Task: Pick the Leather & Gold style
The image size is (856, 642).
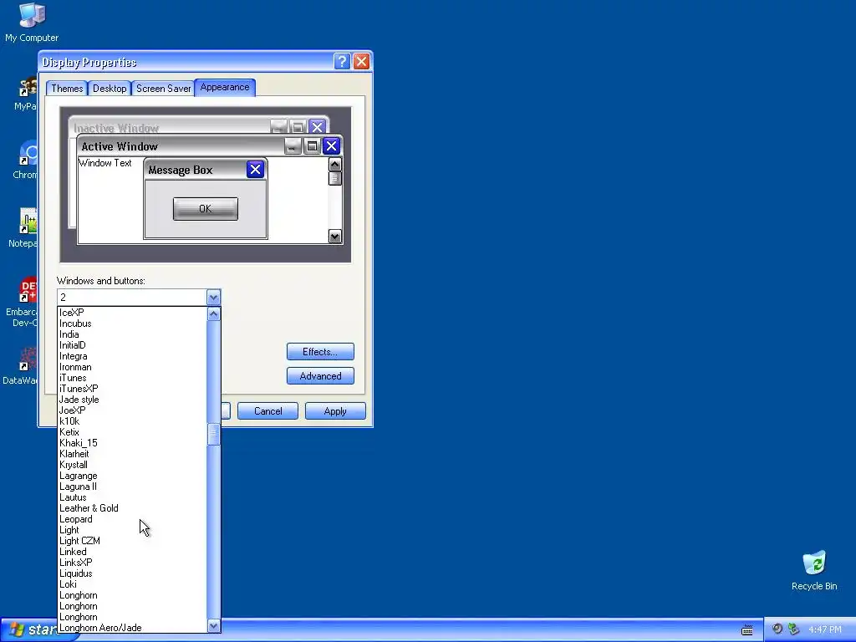Action: pyautogui.click(x=132, y=508)
